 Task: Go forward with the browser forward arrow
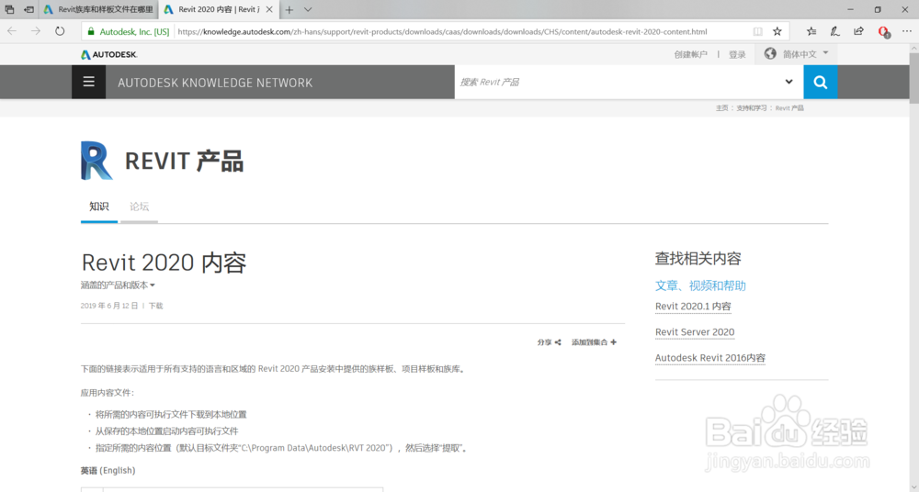pyautogui.click(x=37, y=31)
